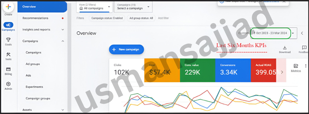Click the Custom date label

click(x=243, y=33)
